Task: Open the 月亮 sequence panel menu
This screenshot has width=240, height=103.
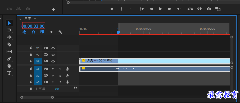Action: [35, 19]
